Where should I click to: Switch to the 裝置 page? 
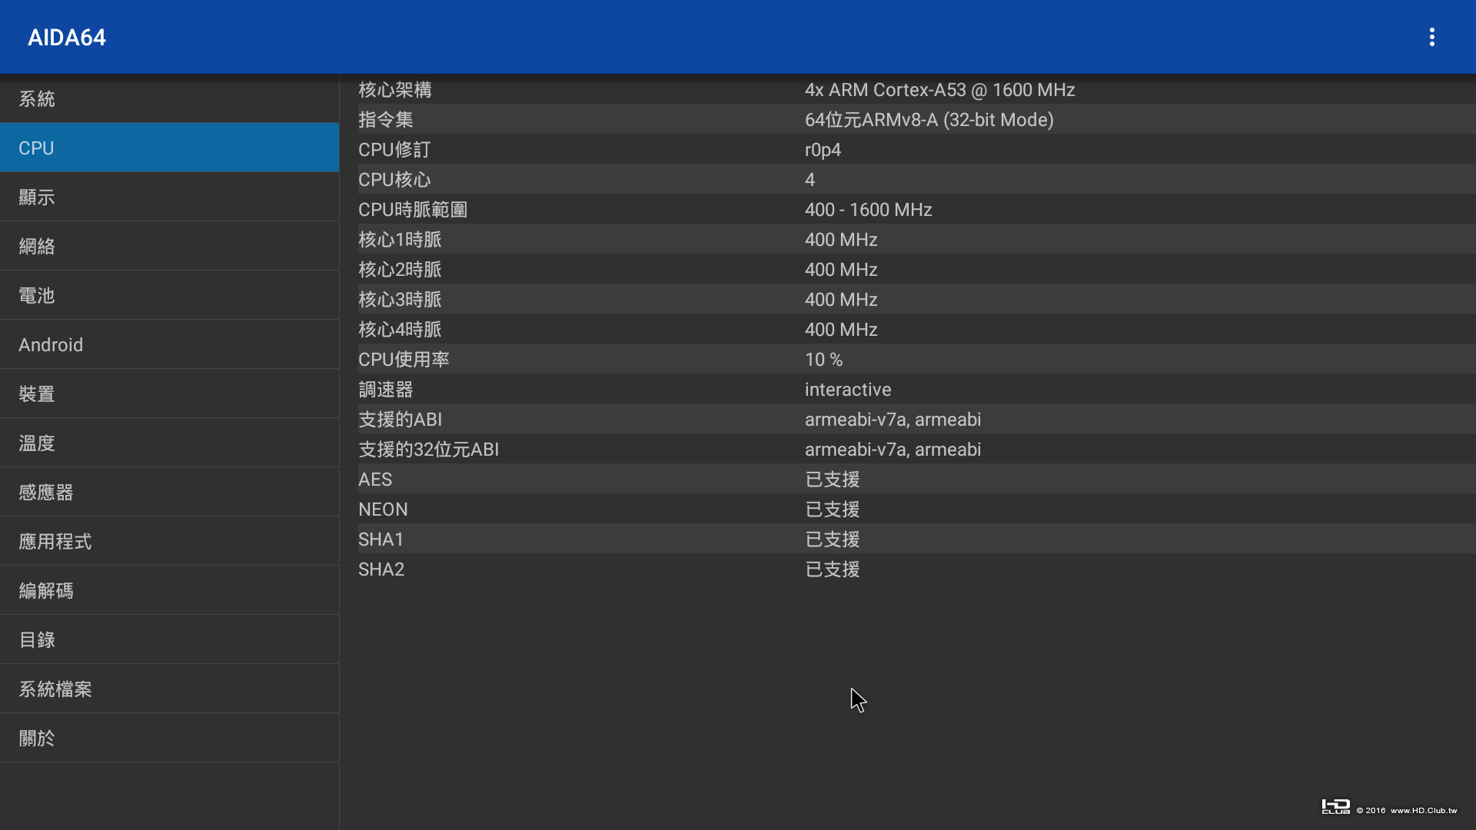[x=169, y=394]
